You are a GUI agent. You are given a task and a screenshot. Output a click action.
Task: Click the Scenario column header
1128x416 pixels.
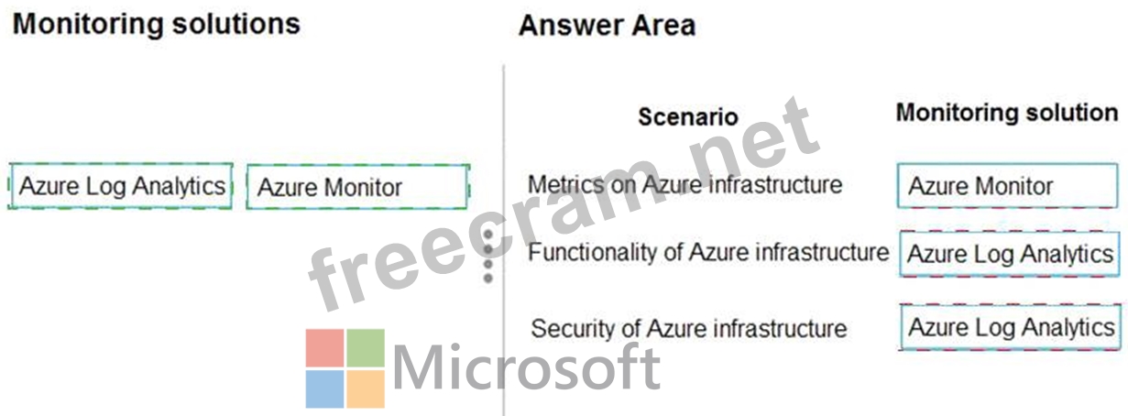(687, 116)
